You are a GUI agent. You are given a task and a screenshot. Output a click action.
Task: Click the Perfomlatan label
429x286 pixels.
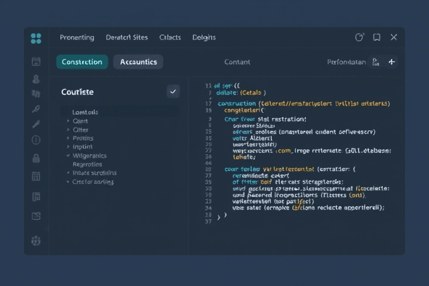346,62
